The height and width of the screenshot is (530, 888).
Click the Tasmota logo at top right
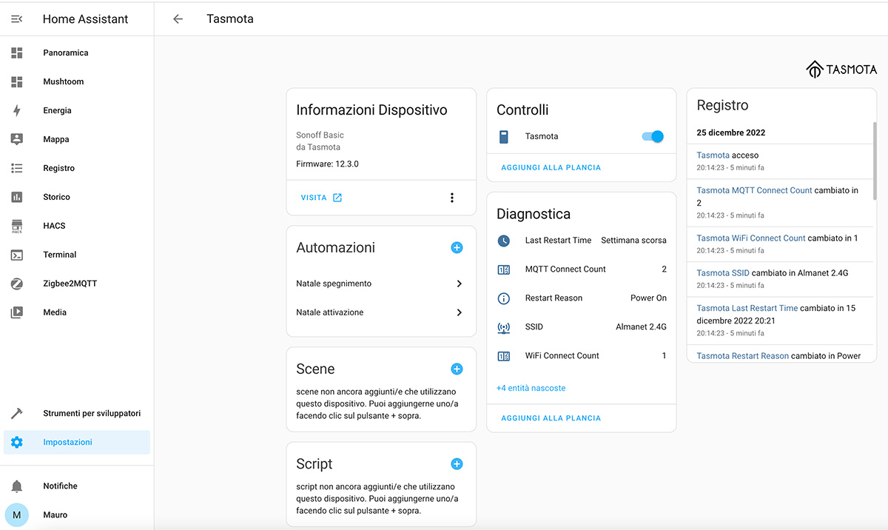click(x=841, y=70)
